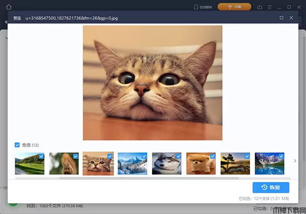This screenshot has width=306, height=214.
Task: Click the large cat preview image
Action: click(152, 83)
